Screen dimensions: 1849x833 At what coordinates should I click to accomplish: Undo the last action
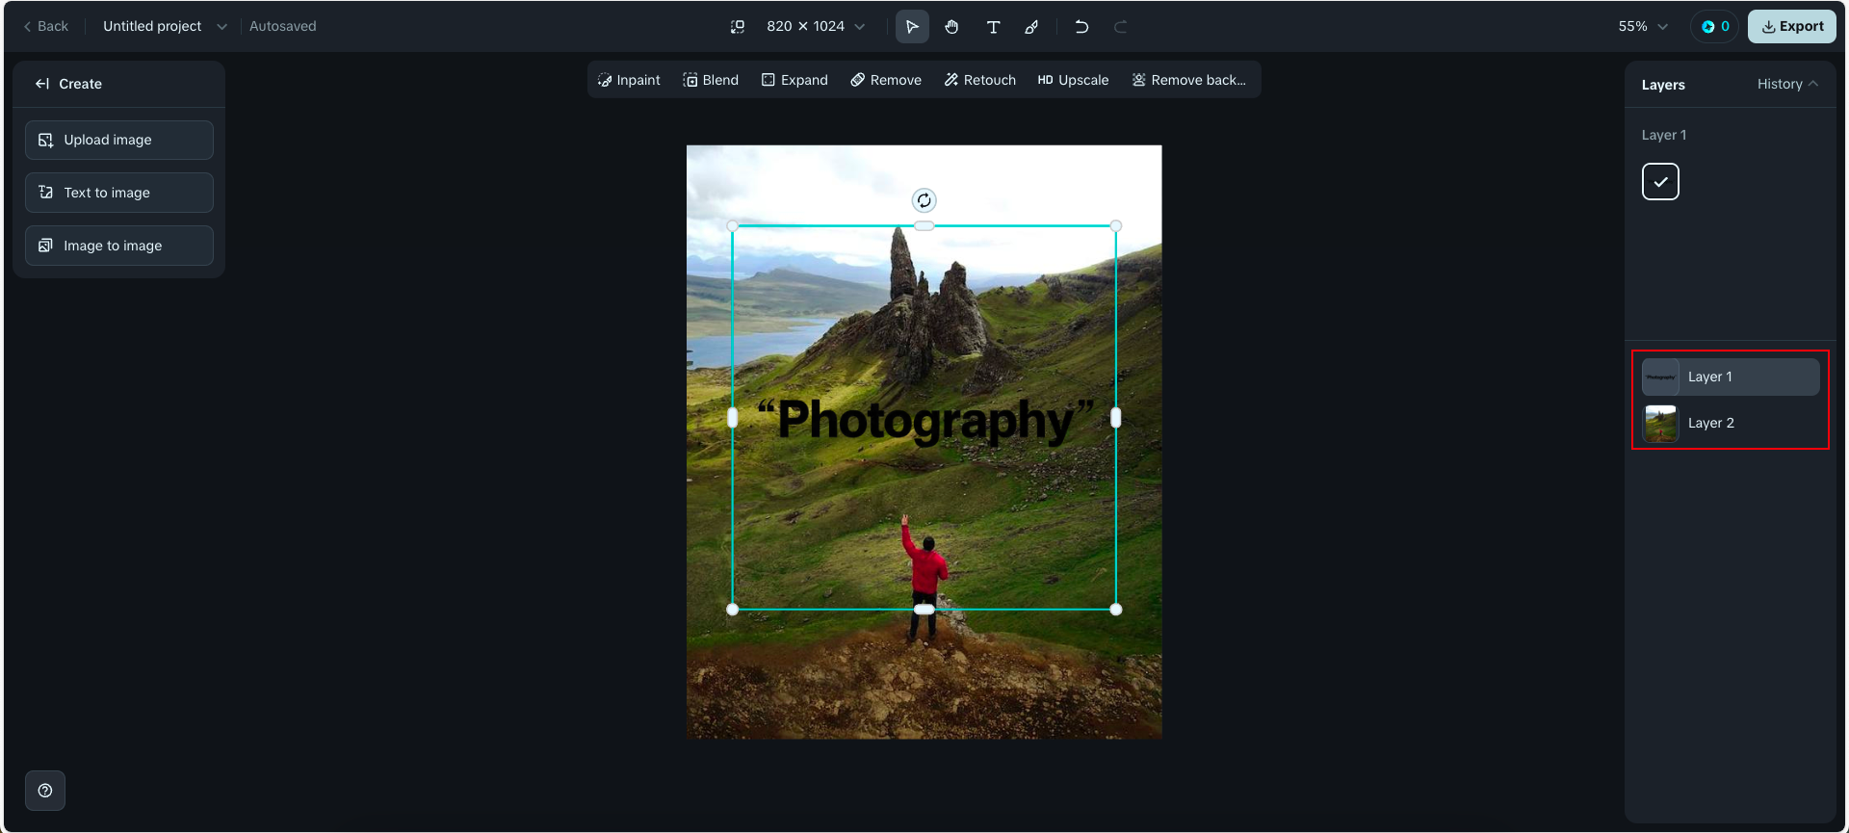click(1081, 27)
